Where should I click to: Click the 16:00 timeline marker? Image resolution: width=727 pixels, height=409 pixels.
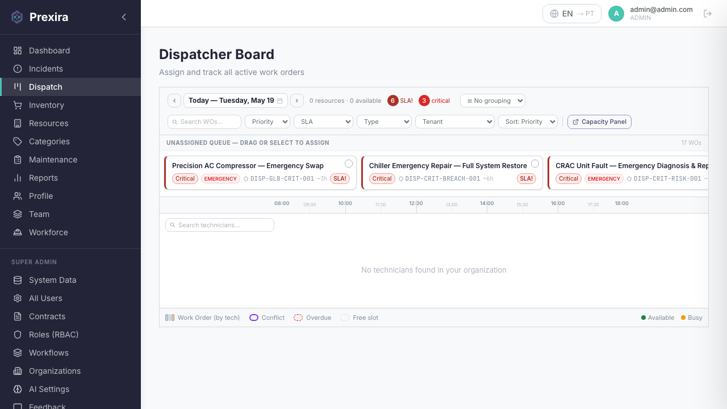(x=558, y=203)
